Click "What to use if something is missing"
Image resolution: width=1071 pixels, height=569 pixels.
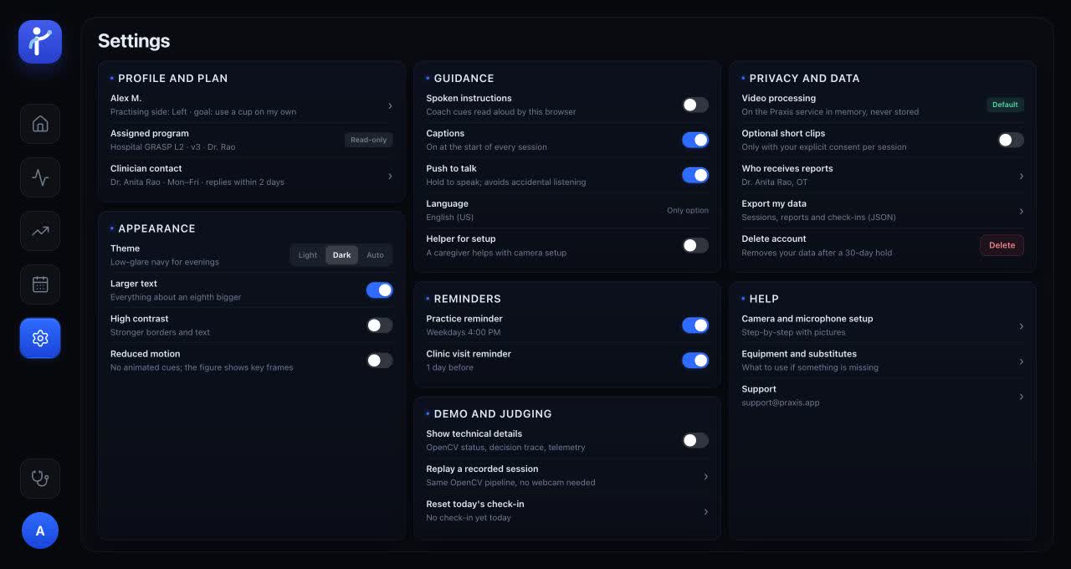click(x=810, y=367)
